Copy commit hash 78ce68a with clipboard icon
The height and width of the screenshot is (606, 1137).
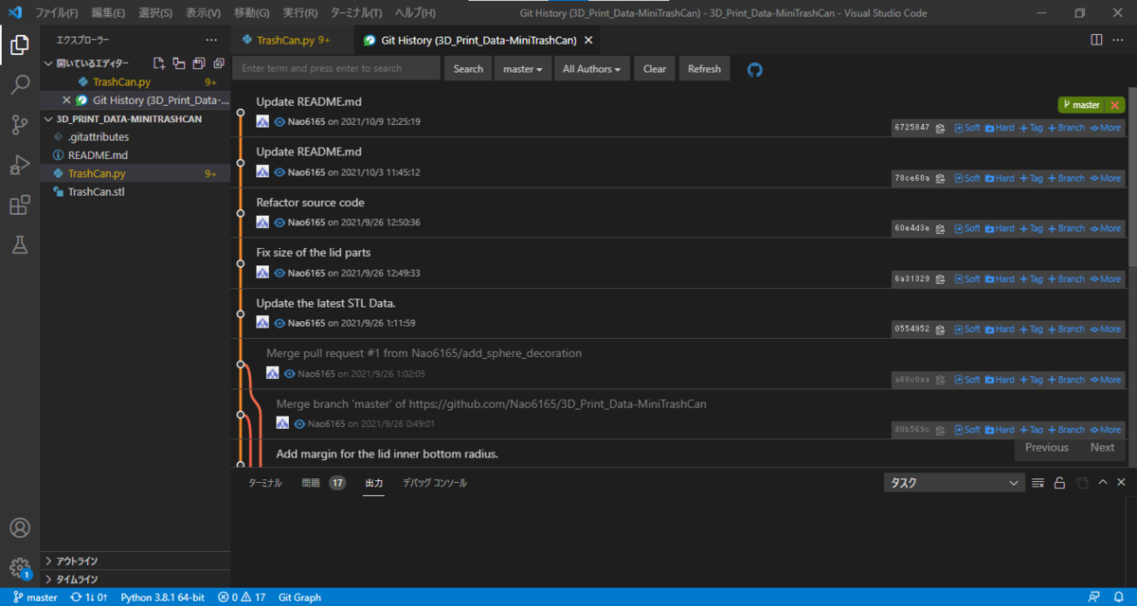tap(940, 178)
